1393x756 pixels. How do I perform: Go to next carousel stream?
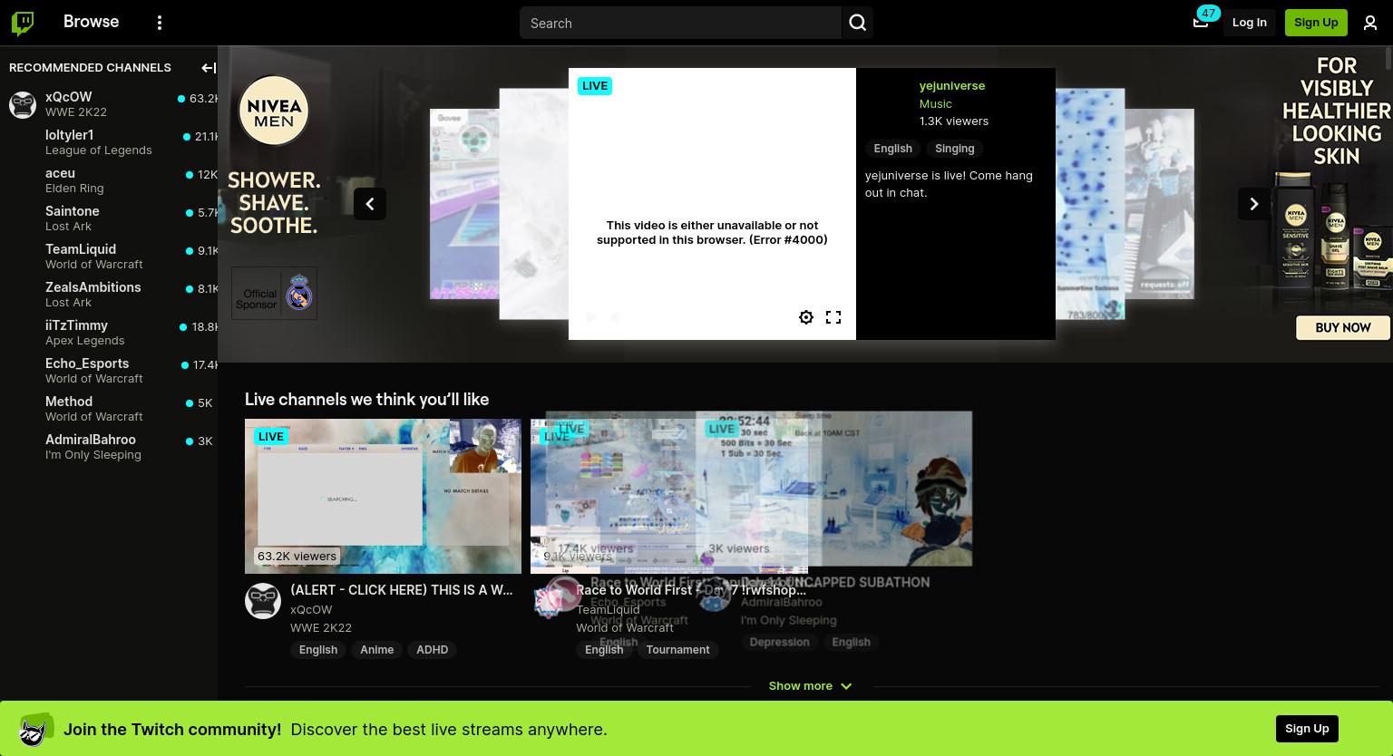[x=1254, y=204]
